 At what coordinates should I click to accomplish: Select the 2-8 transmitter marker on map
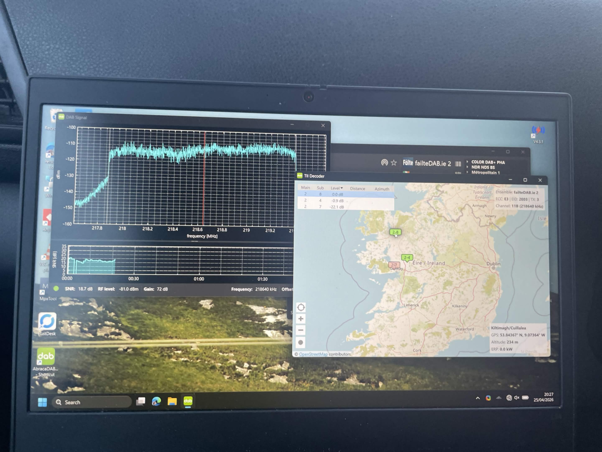(395, 232)
